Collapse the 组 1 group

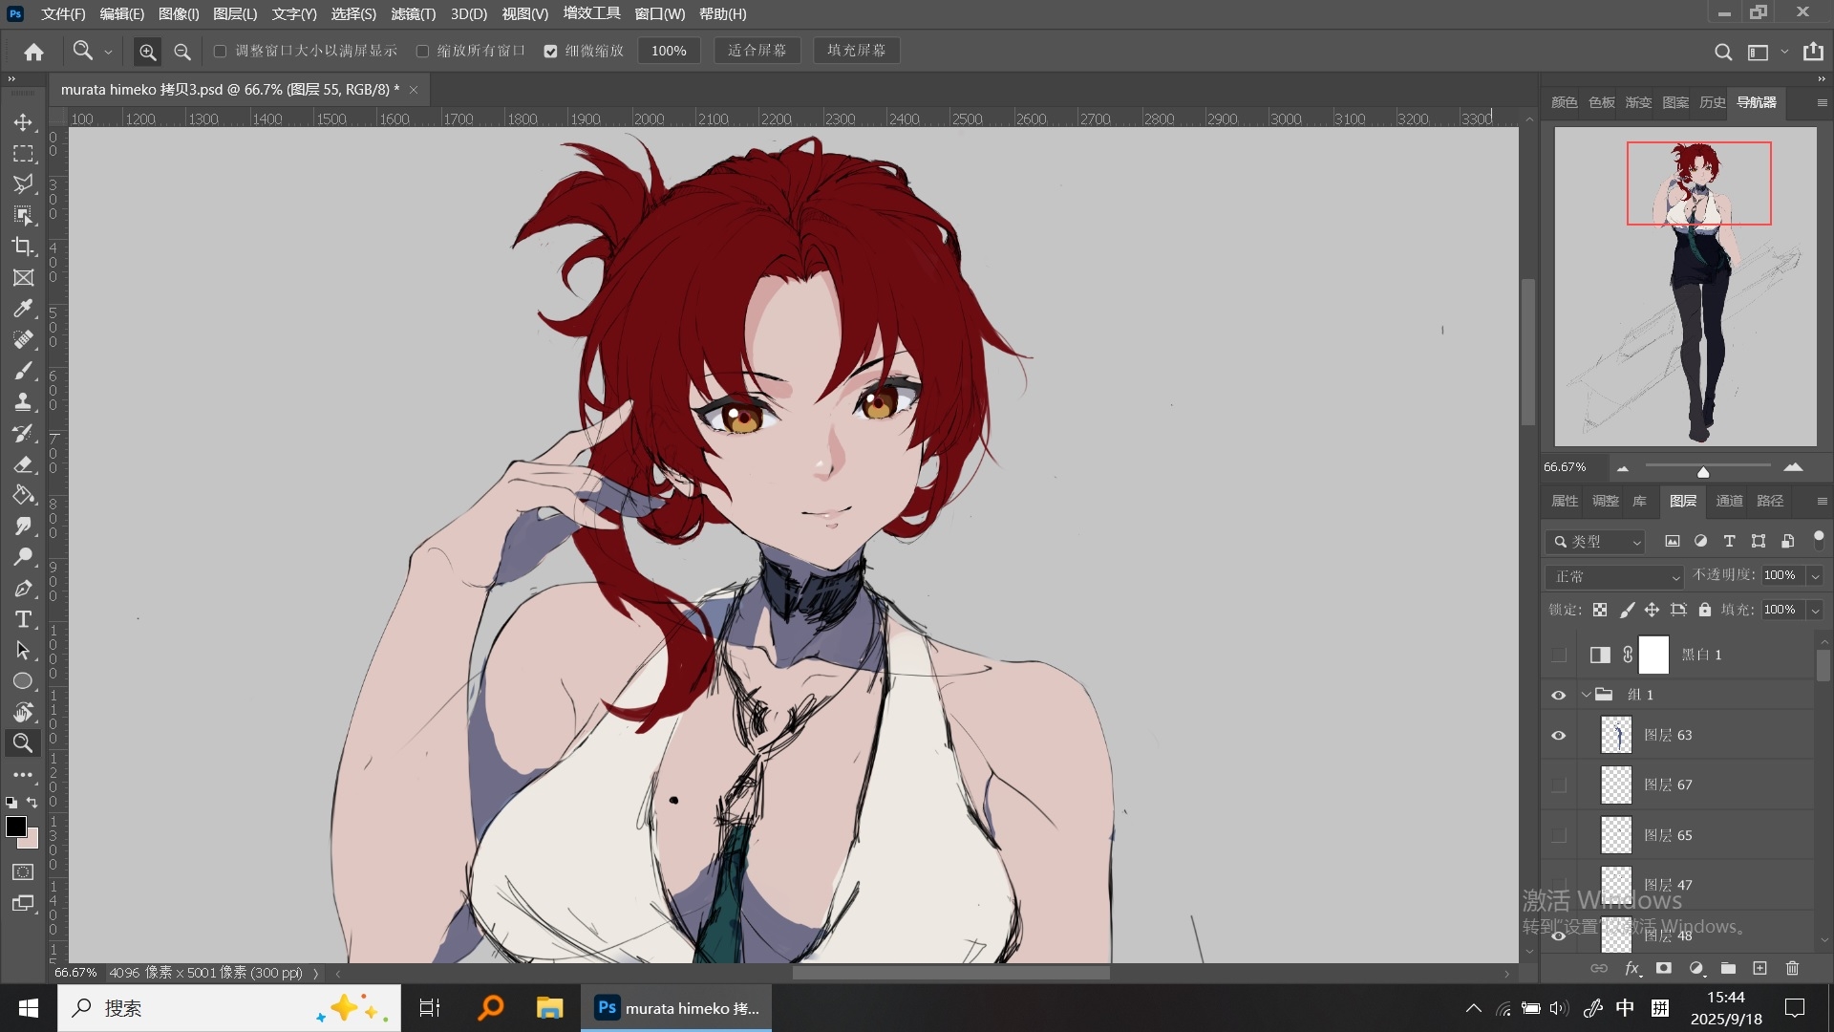(x=1587, y=695)
